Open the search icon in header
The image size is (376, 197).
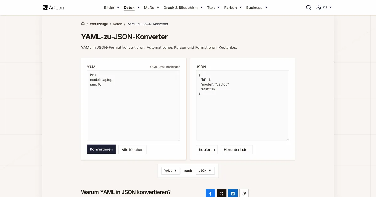tap(309, 8)
